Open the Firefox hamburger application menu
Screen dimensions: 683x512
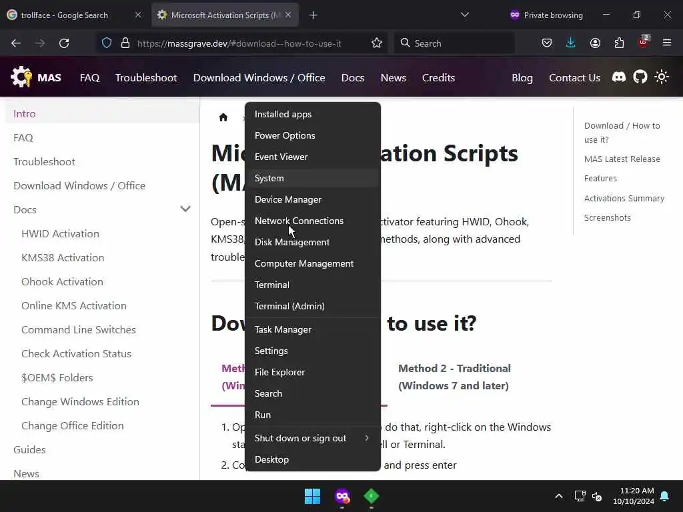click(x=667, y=43)
